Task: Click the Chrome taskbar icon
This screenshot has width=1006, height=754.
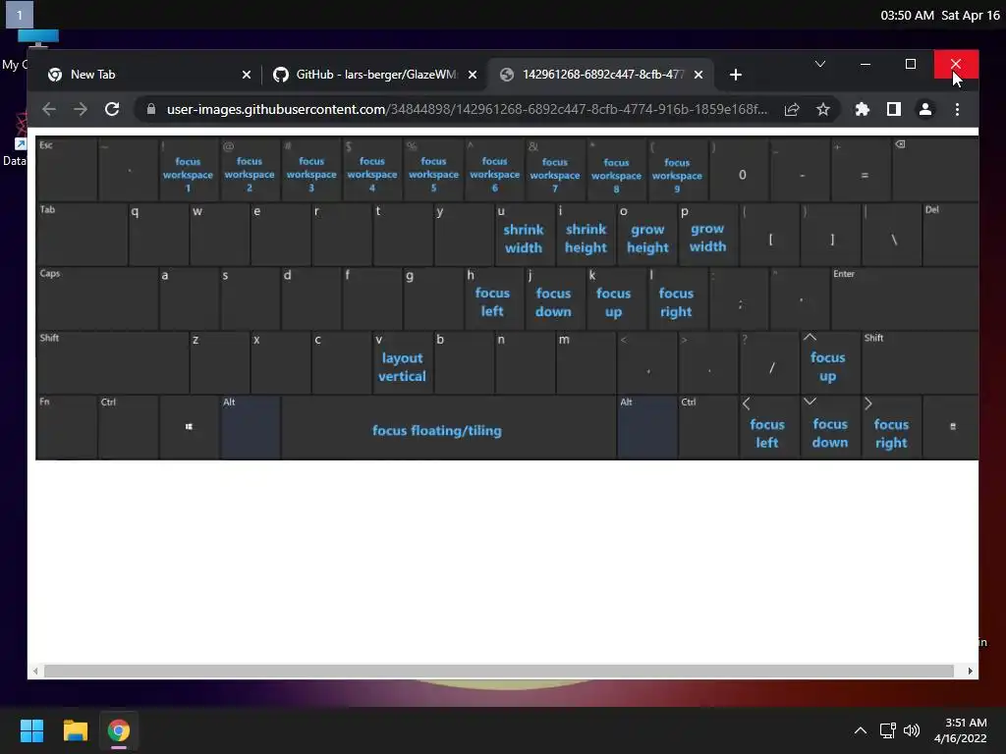Action: point(119,730)
